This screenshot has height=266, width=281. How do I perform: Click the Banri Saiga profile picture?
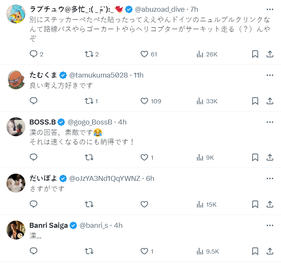(16, 230)
